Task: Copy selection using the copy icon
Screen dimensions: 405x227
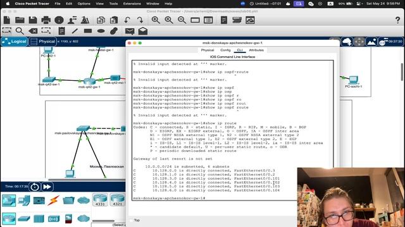Action: point(101,20)
